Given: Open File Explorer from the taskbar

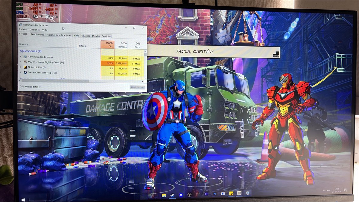Looking at the screenshot, I should click(x=164, y=195).
